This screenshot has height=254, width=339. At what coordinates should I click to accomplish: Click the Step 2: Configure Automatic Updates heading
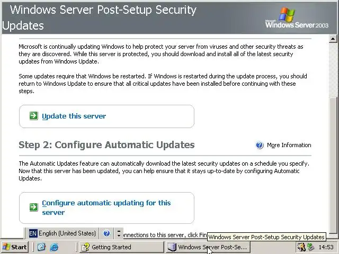106,145
